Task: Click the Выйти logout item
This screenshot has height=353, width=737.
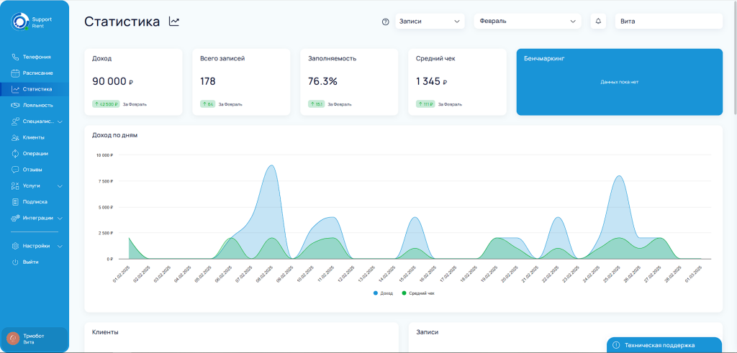Action: 30,262
